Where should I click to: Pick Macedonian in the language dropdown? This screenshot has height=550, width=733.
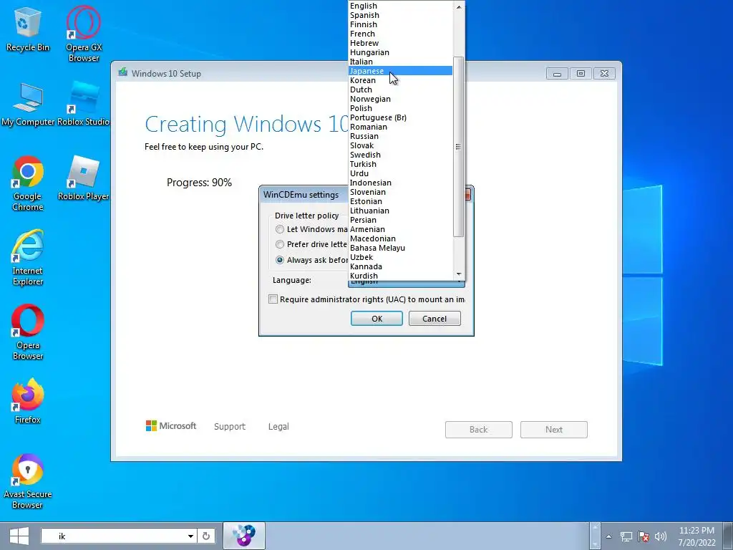click(400, 238)
